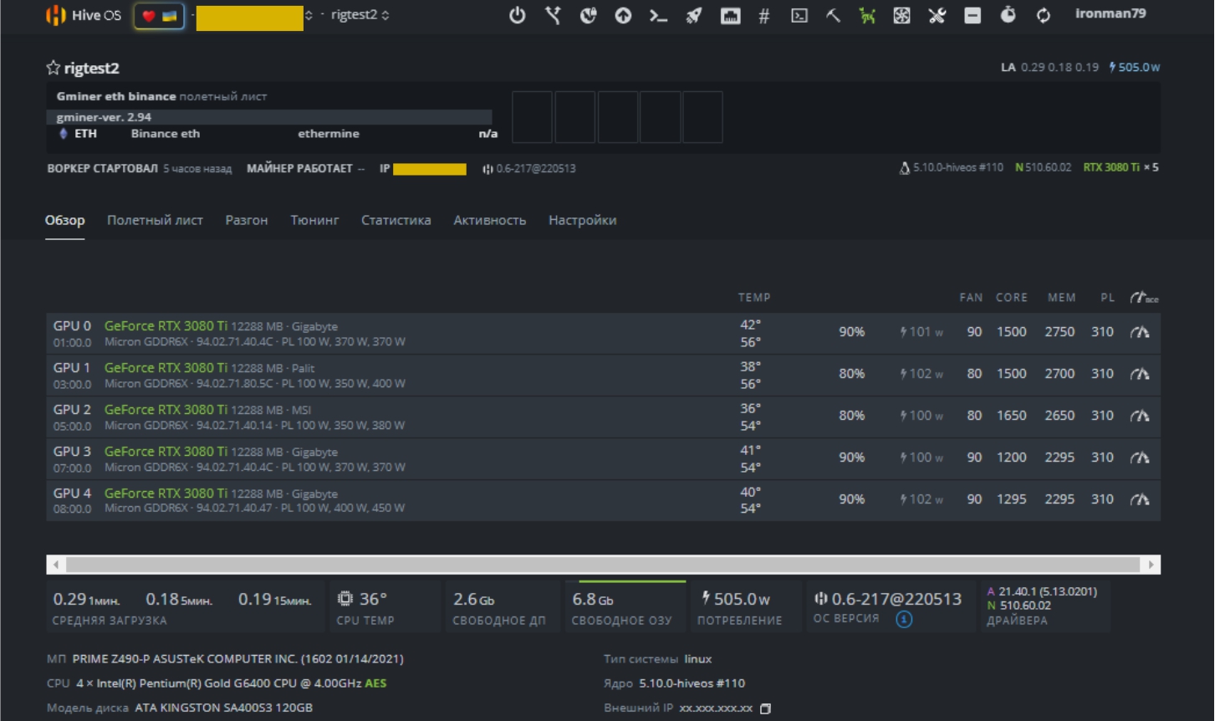Click the rocket flight sheet icon

click(694, 15)
